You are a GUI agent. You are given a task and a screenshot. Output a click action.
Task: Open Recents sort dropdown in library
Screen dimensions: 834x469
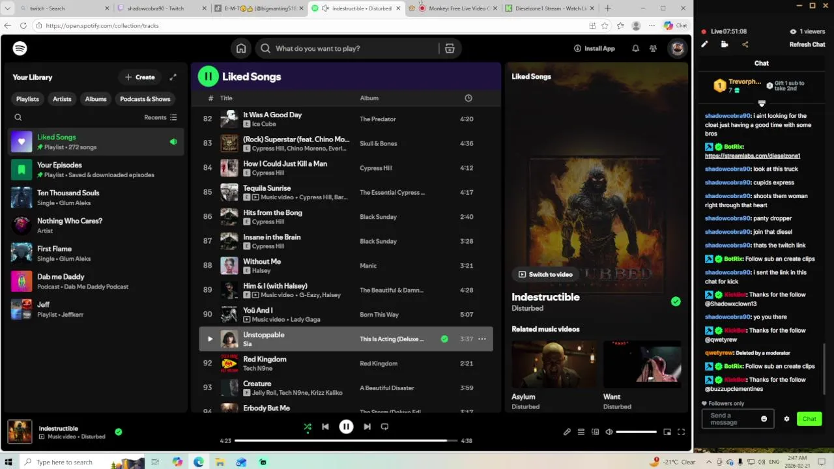click(x=160, y=117)
